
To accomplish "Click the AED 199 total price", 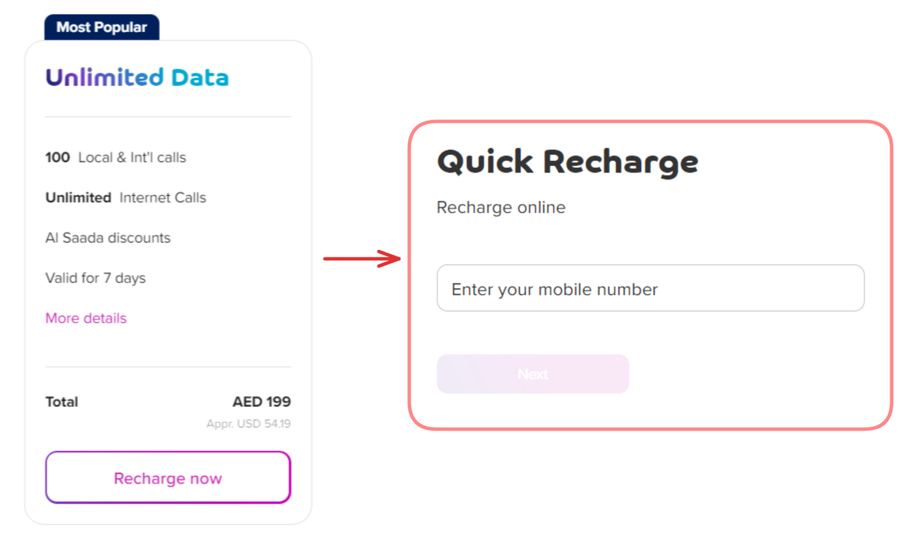I will (x=262, y=401).
